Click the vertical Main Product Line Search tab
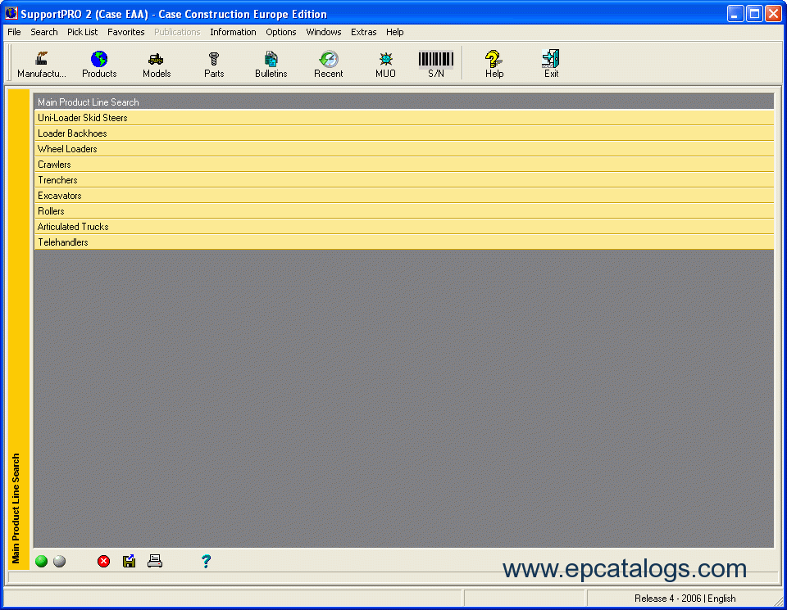 coord(19,328)
